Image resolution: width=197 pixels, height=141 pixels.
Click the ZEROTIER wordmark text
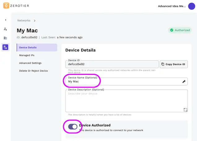coord(20,6)
